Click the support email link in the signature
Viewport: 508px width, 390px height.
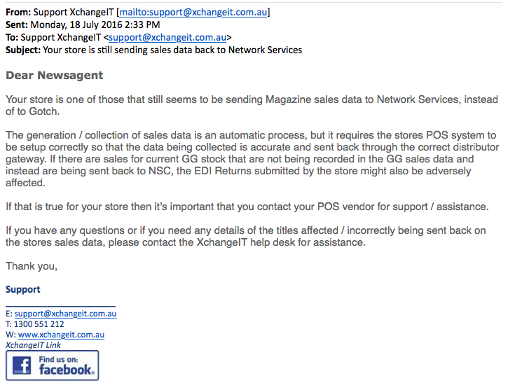(x=65, y=314)
